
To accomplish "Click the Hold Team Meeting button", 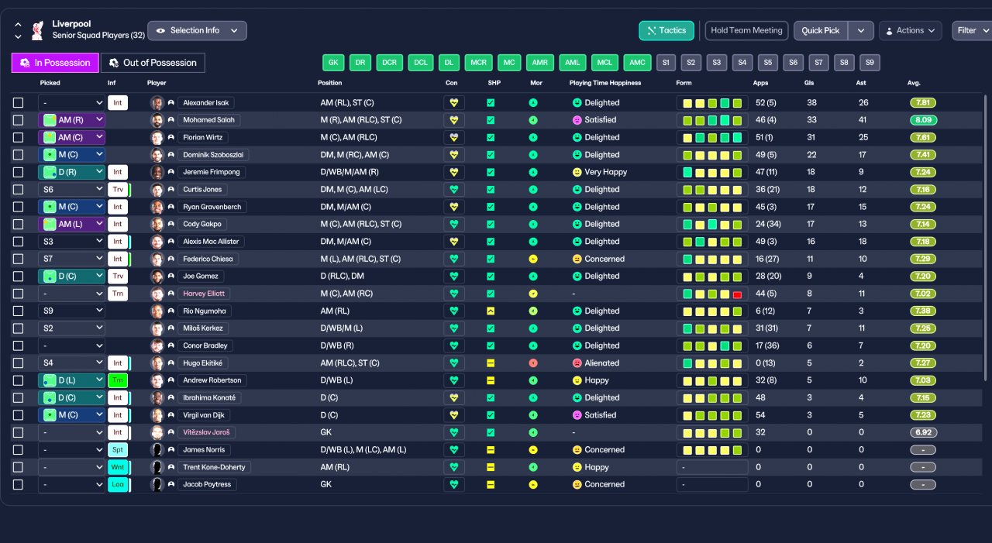I will pyautogui.click(x=746, y=31).
